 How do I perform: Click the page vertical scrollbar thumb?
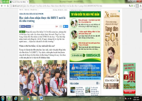click(x=141, y=26)
